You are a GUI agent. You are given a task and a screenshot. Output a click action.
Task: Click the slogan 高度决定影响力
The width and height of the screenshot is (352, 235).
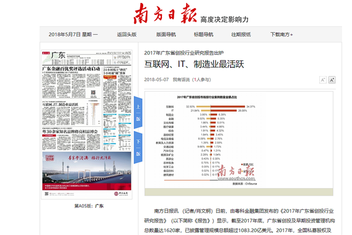pyautogui.click(x=225, y=19)
